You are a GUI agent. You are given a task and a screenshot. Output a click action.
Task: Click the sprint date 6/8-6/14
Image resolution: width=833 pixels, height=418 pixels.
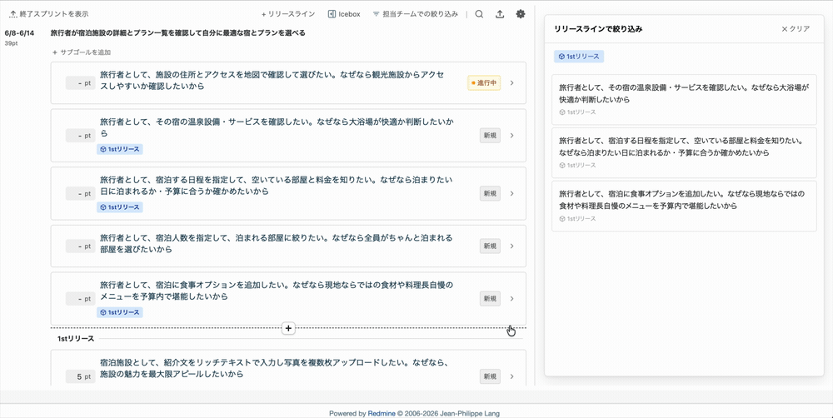[19, 33]
